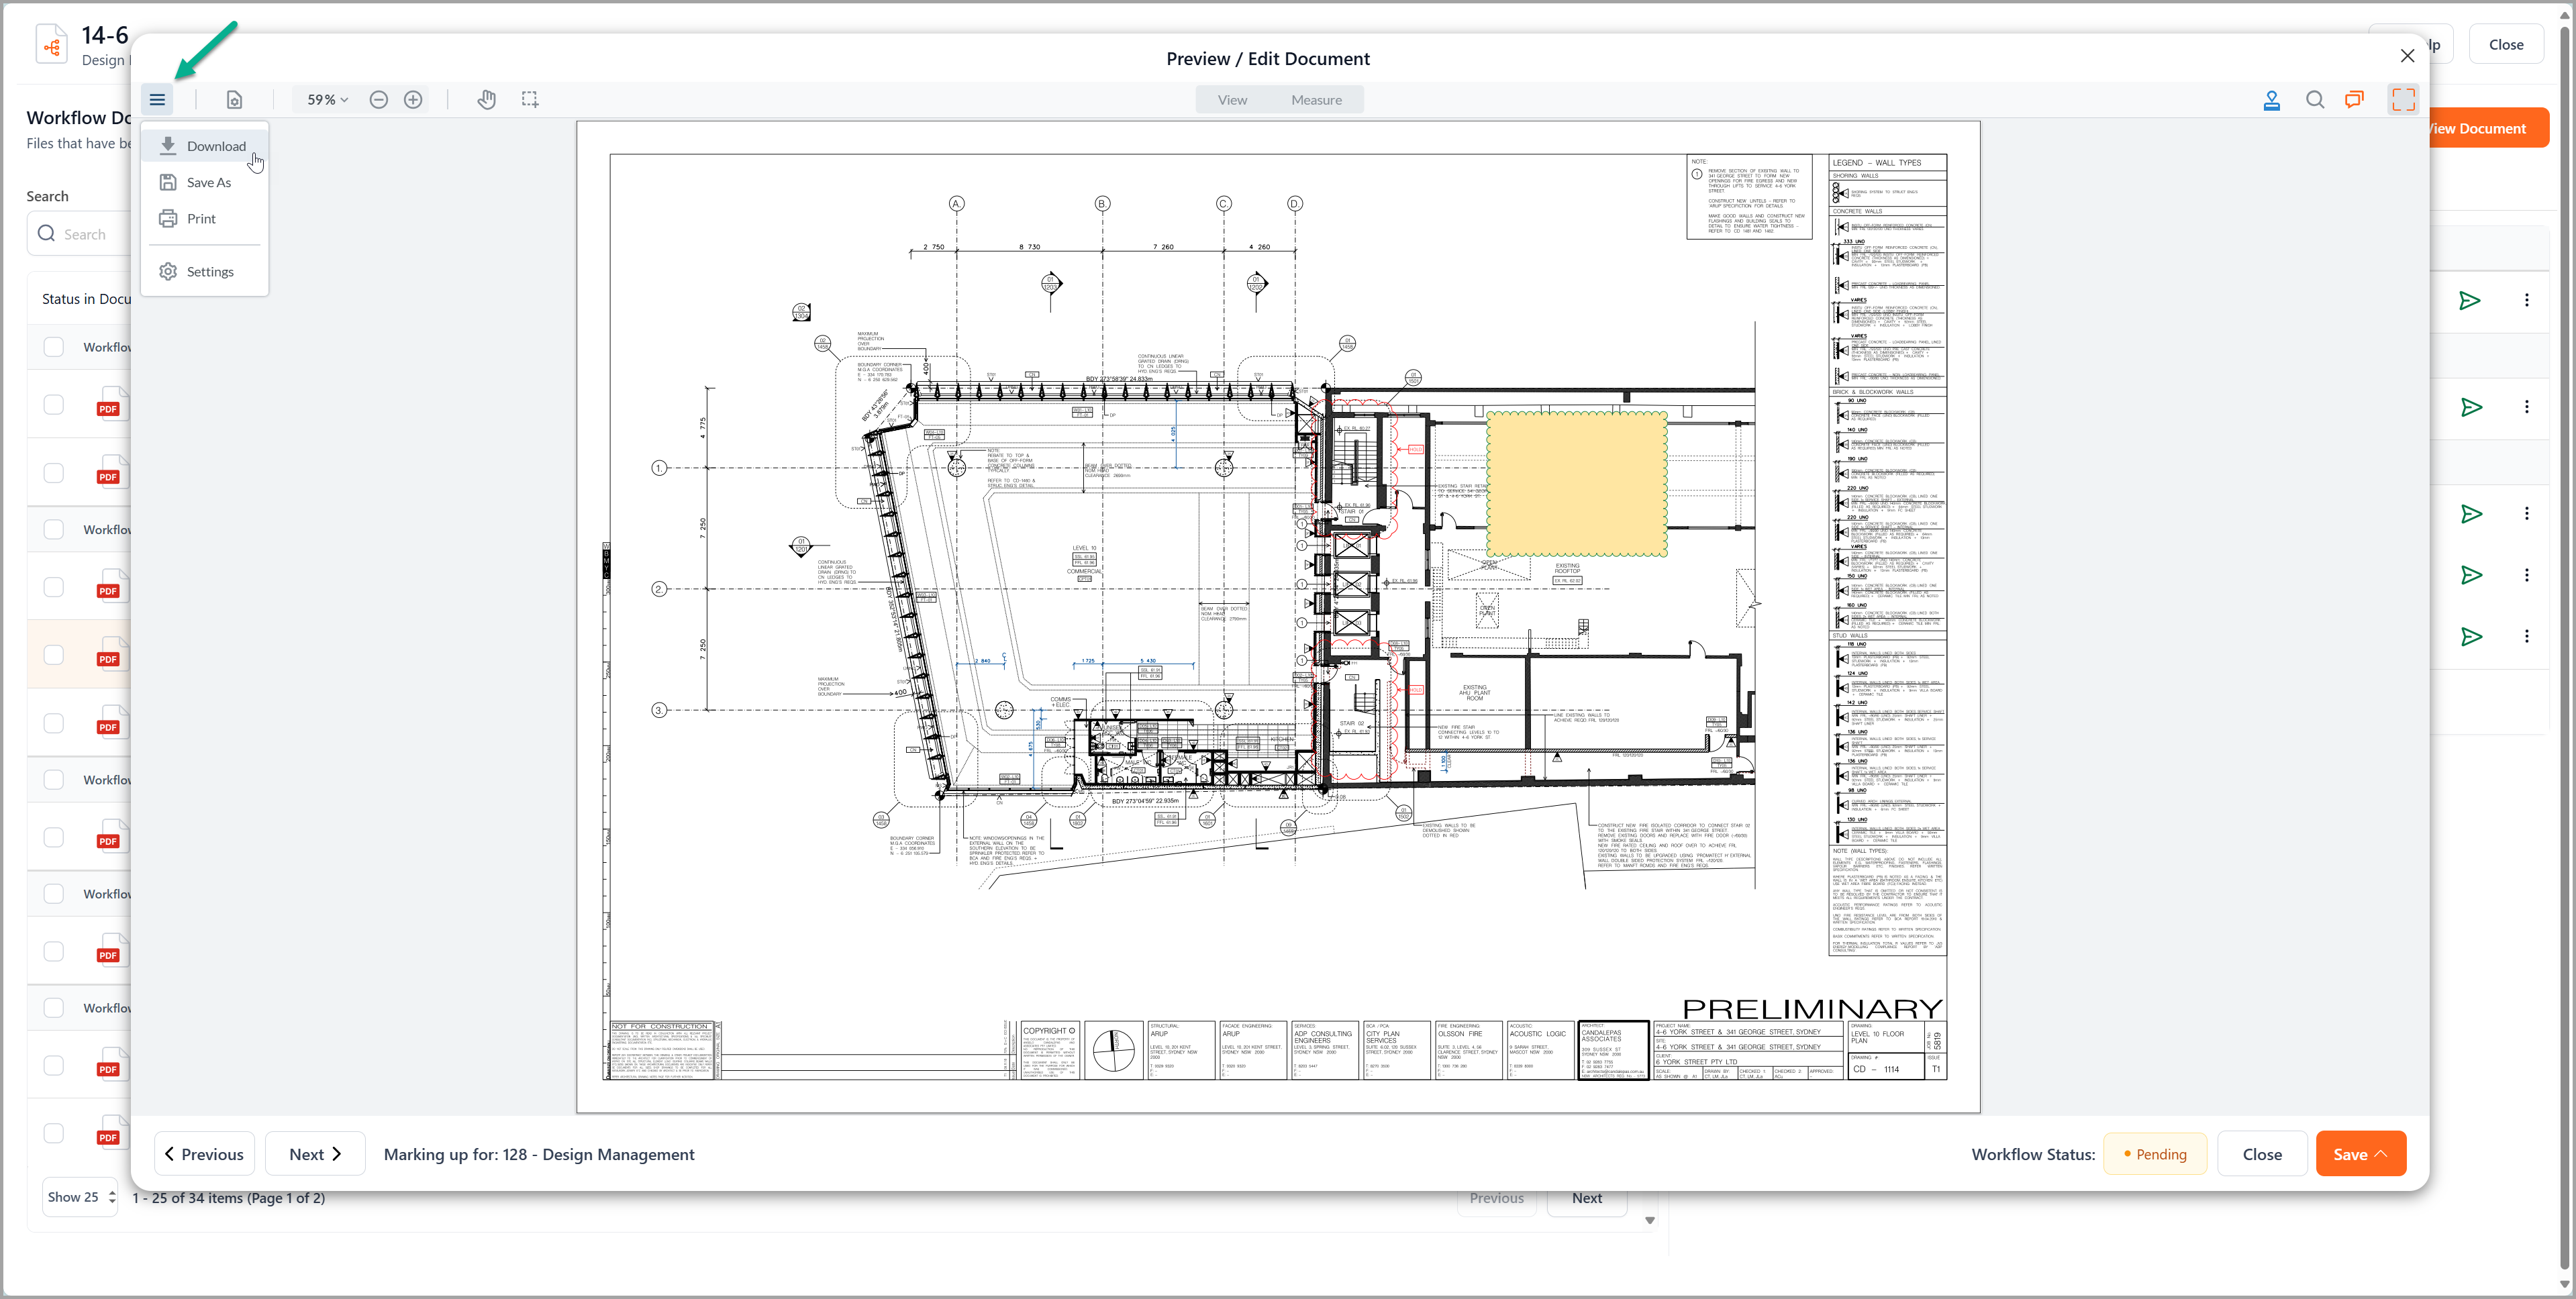Tick the first Workflow group checkbox
This screenshot has width=2576, height=1299.
[x=54, y=347]
